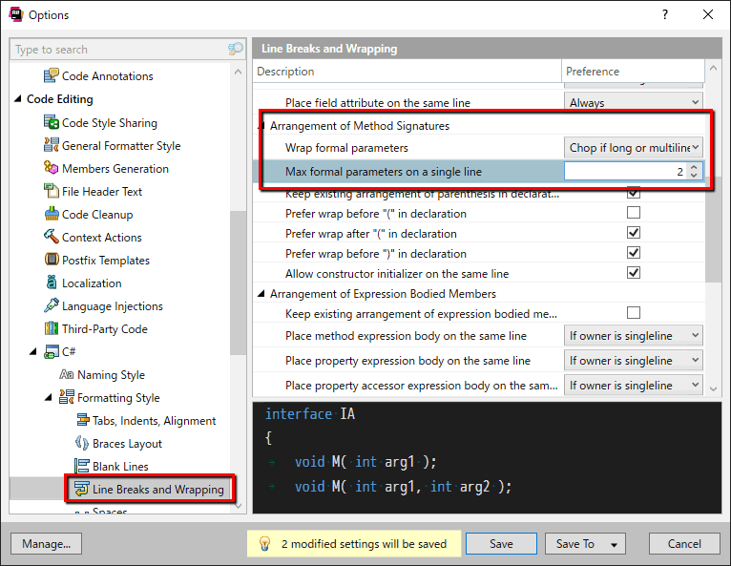The height and width of the screenshot is (566, 731).
Task: Open Place property accessor expression body dropdown
Action: coord(633,385)
